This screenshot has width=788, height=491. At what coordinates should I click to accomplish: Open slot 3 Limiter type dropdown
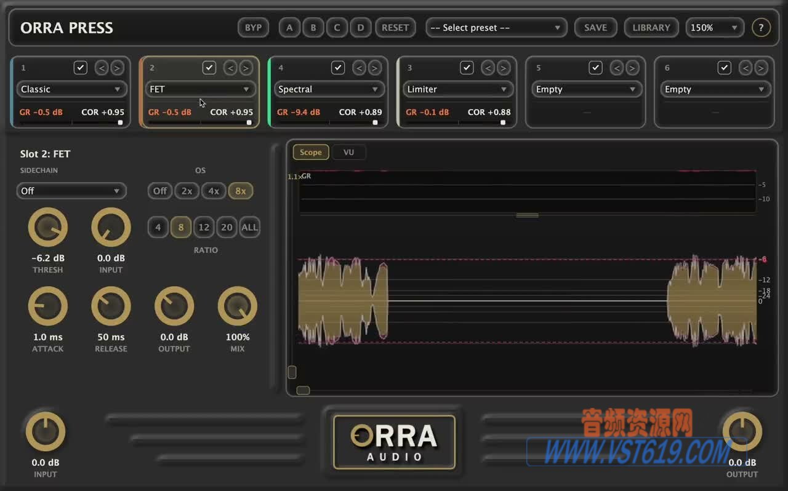click(x=458, y=89)
